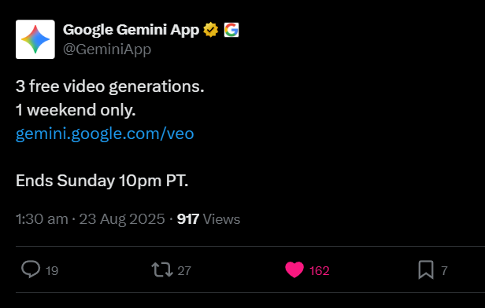
Task: Click the repost arrows icon
Action: click(162, 269)
